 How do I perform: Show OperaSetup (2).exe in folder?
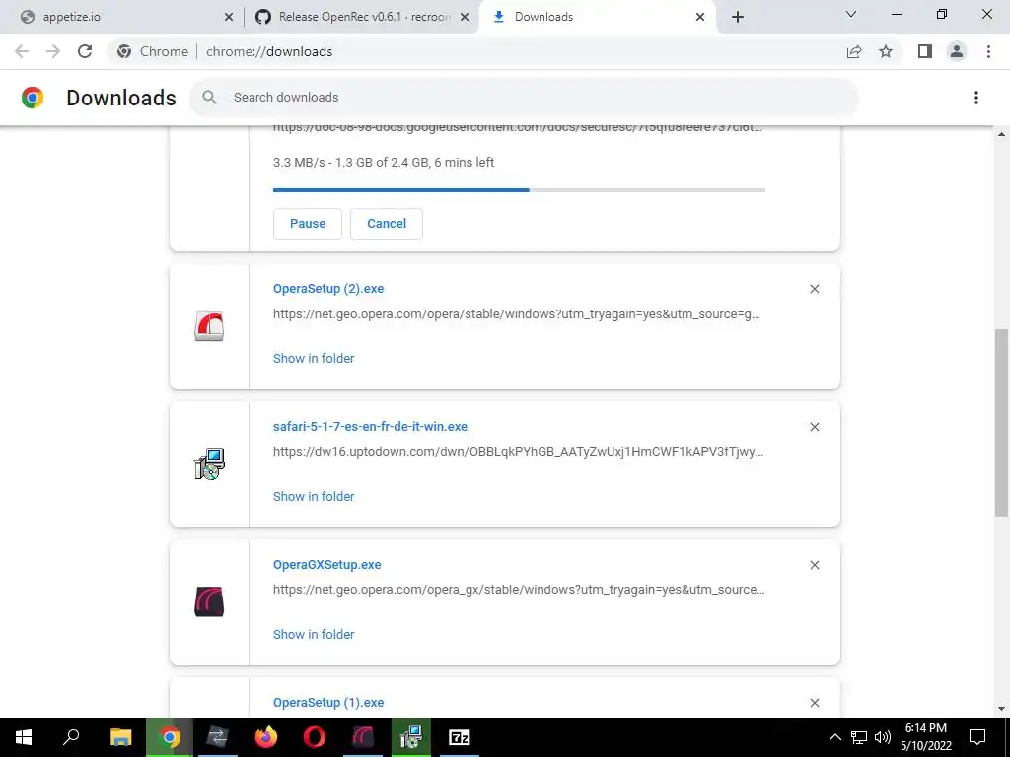[314, 358]
